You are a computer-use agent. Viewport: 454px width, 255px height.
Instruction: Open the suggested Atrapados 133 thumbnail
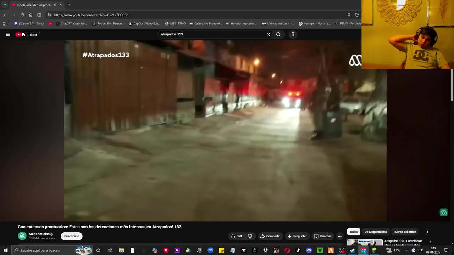point(365,242)
